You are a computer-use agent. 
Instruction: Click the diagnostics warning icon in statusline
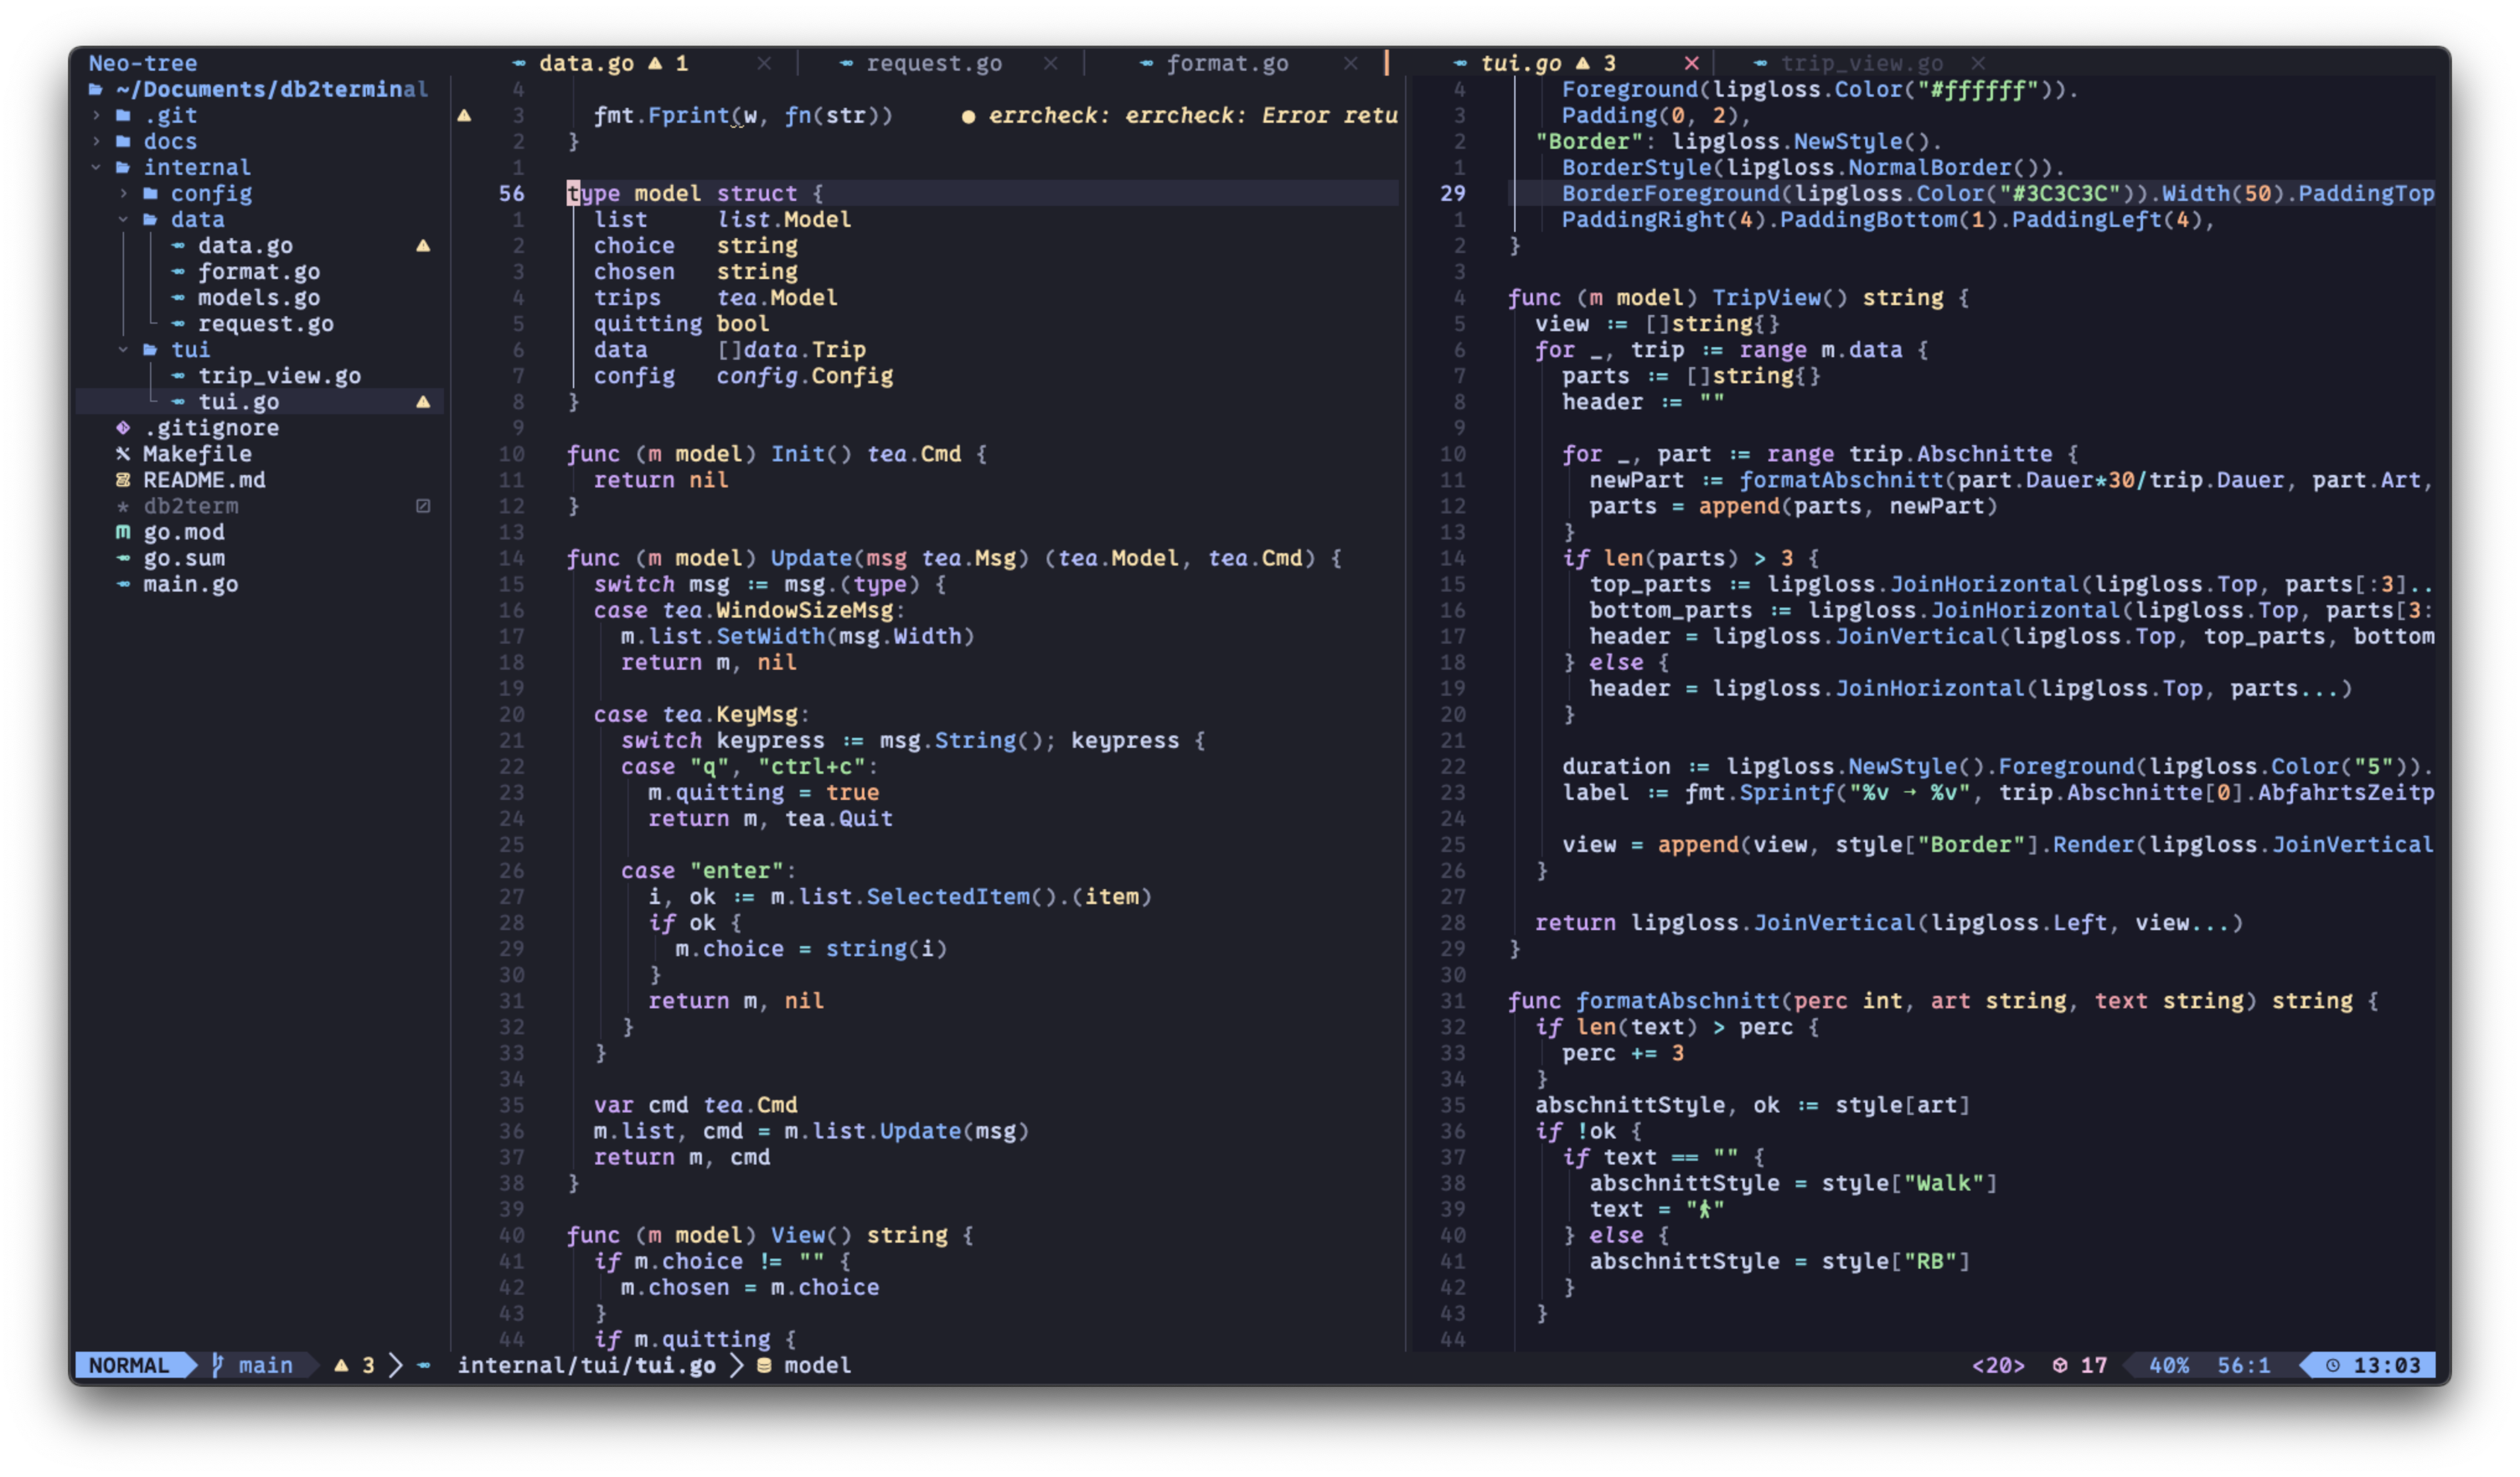tap(342, 1366)
